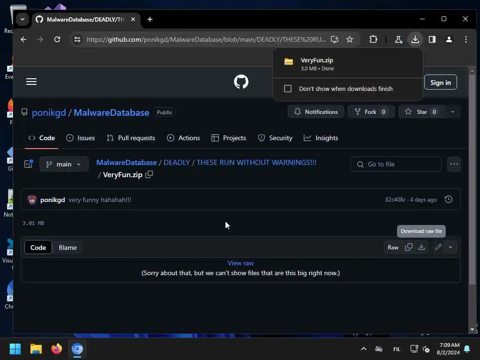Copy the VeryFun.zip file path

tap(149, 174)
